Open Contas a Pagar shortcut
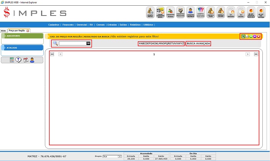The height and width of the screenshot is (161, 270). tap(211, 12)
